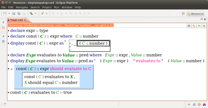The width and height of the screenshot is (208, 108).
Task: Click the project explorer icon in left sidebar
Action: [3, 27]
